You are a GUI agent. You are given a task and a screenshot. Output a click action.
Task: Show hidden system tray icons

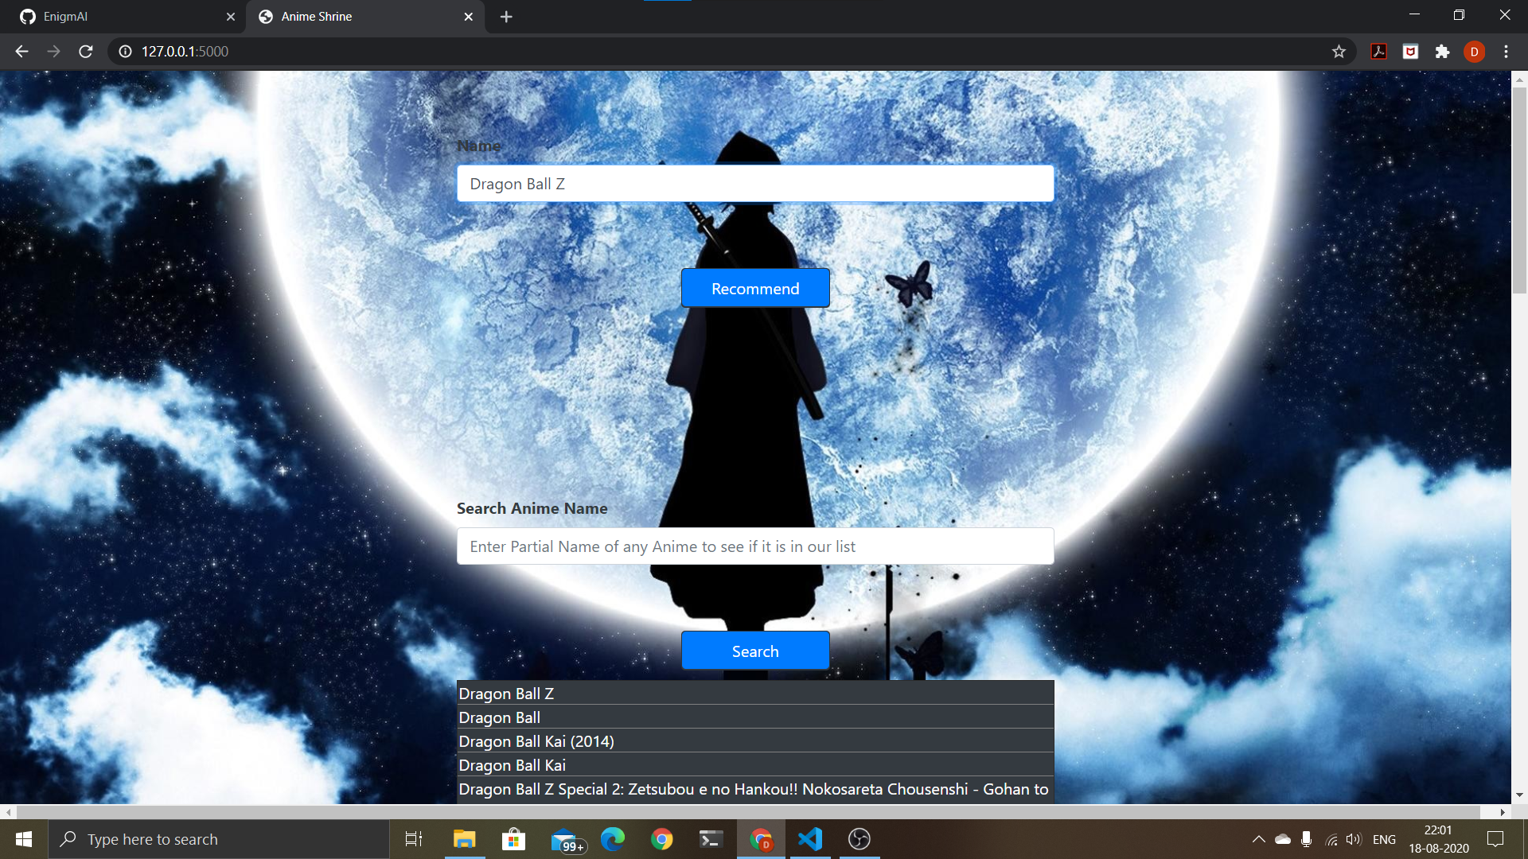1258,839
